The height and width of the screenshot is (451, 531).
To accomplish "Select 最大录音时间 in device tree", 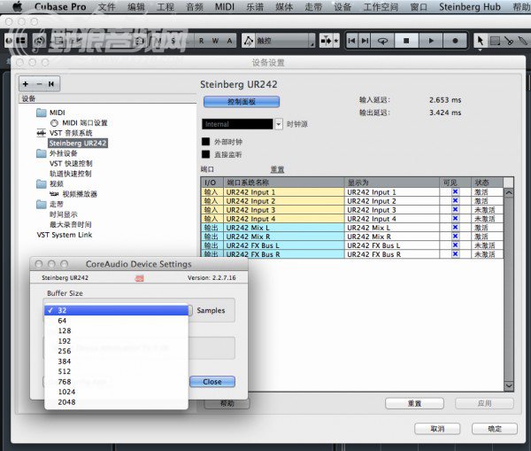I will [x=71, y=224].
